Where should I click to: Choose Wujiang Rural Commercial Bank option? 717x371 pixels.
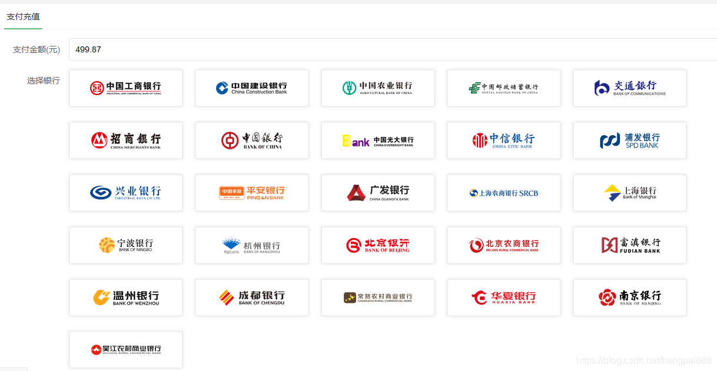pyautogui.click(x=126, y=350)
